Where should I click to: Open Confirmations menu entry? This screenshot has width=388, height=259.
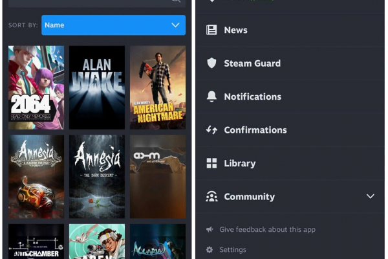tap(290, 129)
